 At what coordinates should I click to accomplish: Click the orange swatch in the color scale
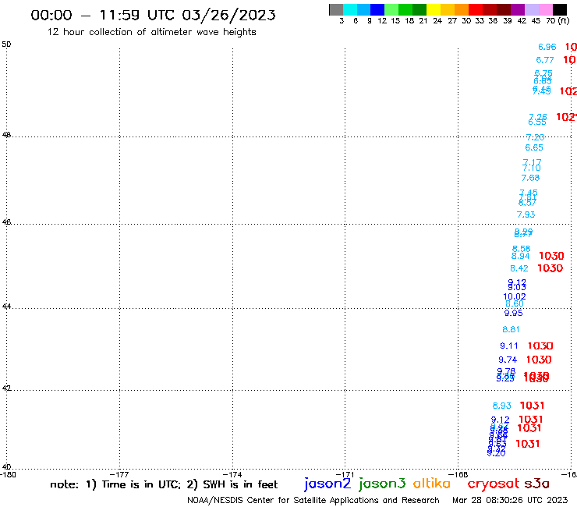462,9
